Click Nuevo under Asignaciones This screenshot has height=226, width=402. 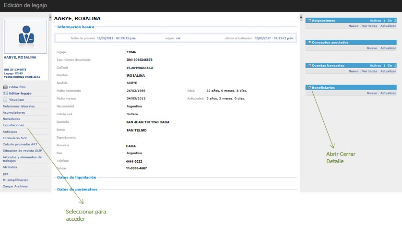(353, 26)
